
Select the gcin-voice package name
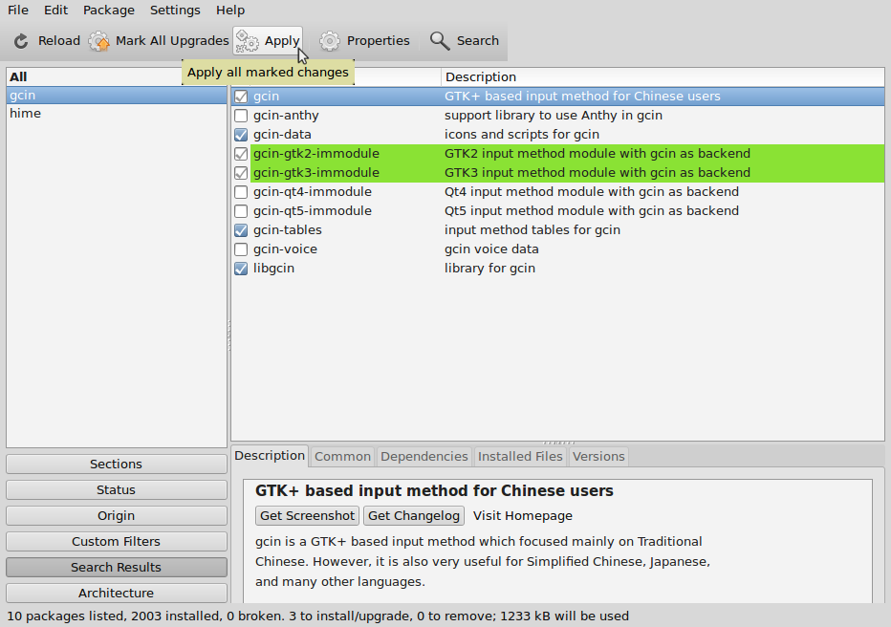point(285,249)
